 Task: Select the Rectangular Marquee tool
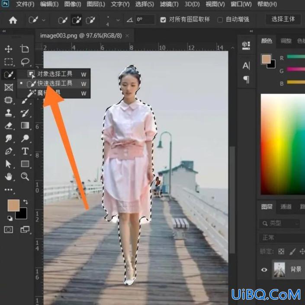(x=9, y=62)
